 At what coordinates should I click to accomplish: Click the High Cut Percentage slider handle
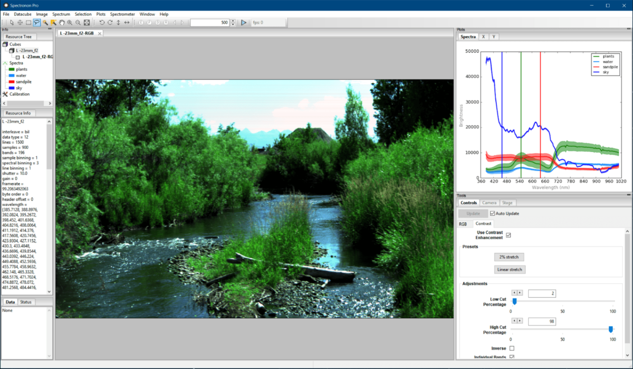click(x=611, y=329)
